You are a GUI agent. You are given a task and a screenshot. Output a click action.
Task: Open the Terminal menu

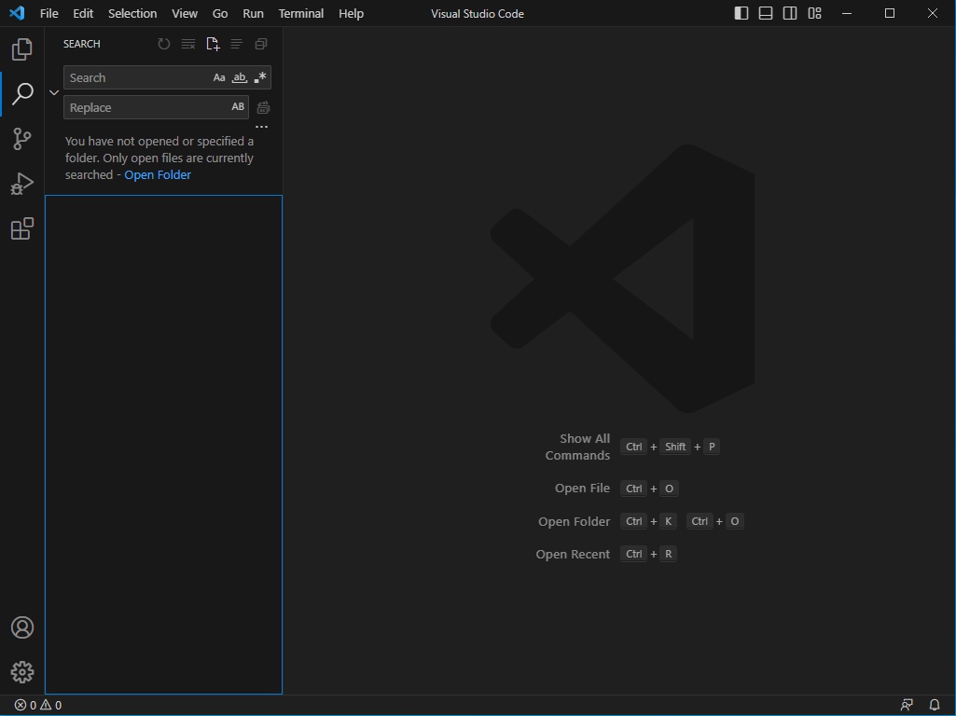point(301,13)
